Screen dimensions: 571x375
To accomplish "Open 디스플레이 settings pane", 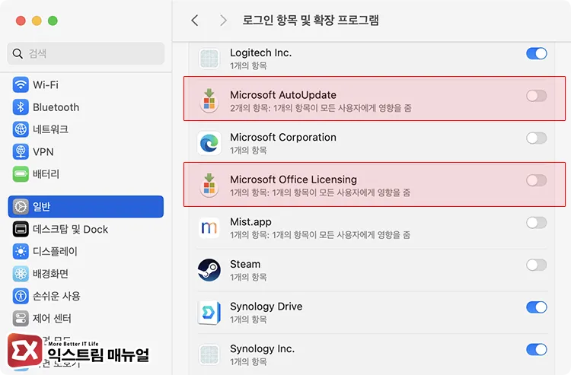I will (86, 251).
